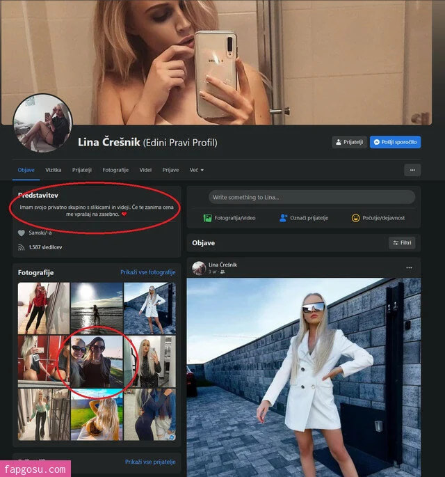
Task: Open the post three-dots menu
Action: (409, 267)
